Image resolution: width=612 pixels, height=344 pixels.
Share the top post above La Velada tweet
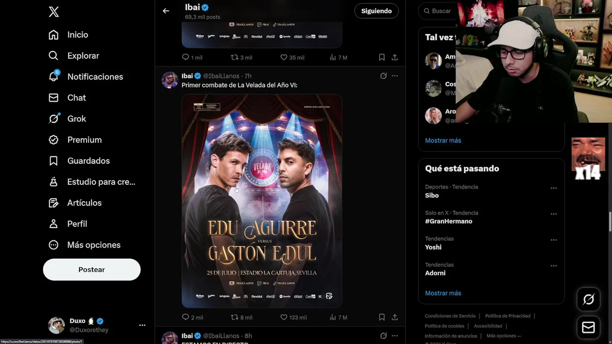(x=394, y=57)
